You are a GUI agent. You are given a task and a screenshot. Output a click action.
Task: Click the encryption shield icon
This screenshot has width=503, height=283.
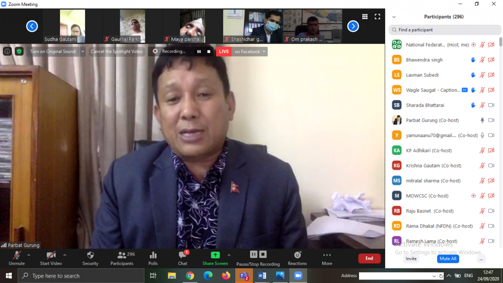point(19,51)
